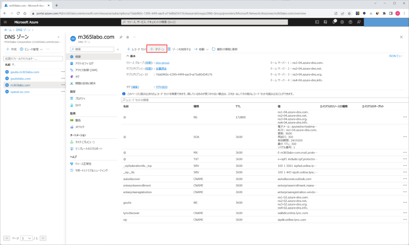This screenshot has width=409, height=245.
Task: Collapse the DNS zone list panel
Action: point(58,37)
